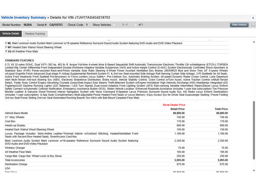256x192 pixels.
Task: Click the Serial number G4218703
Action: (x=56, y=25)
